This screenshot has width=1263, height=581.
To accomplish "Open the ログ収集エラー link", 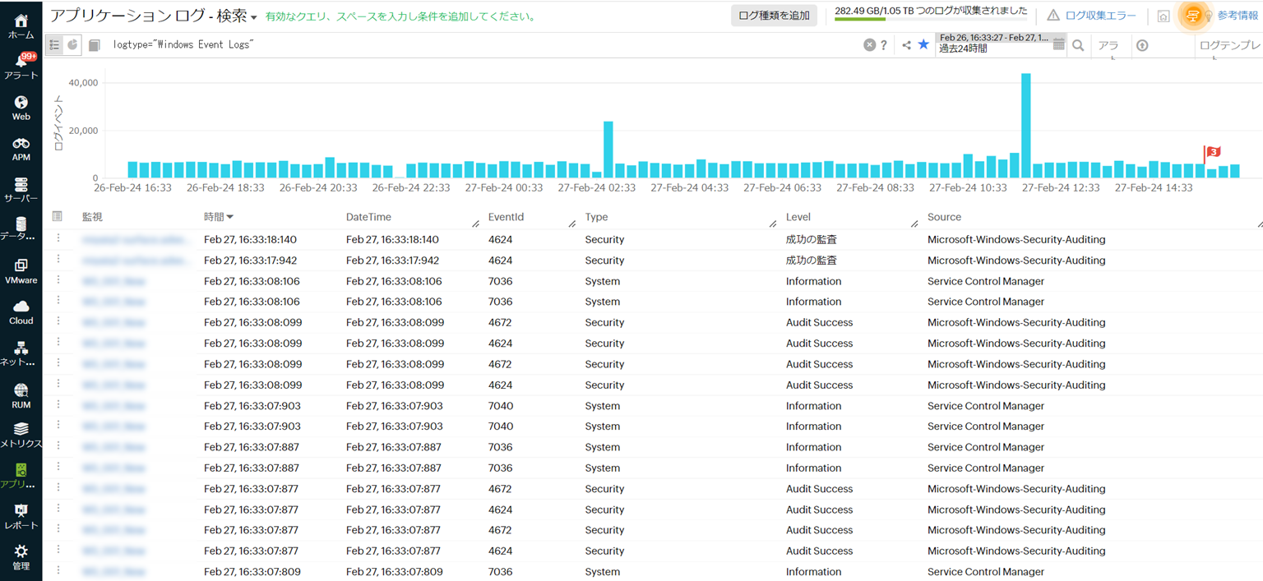I will coord(1099,16).
